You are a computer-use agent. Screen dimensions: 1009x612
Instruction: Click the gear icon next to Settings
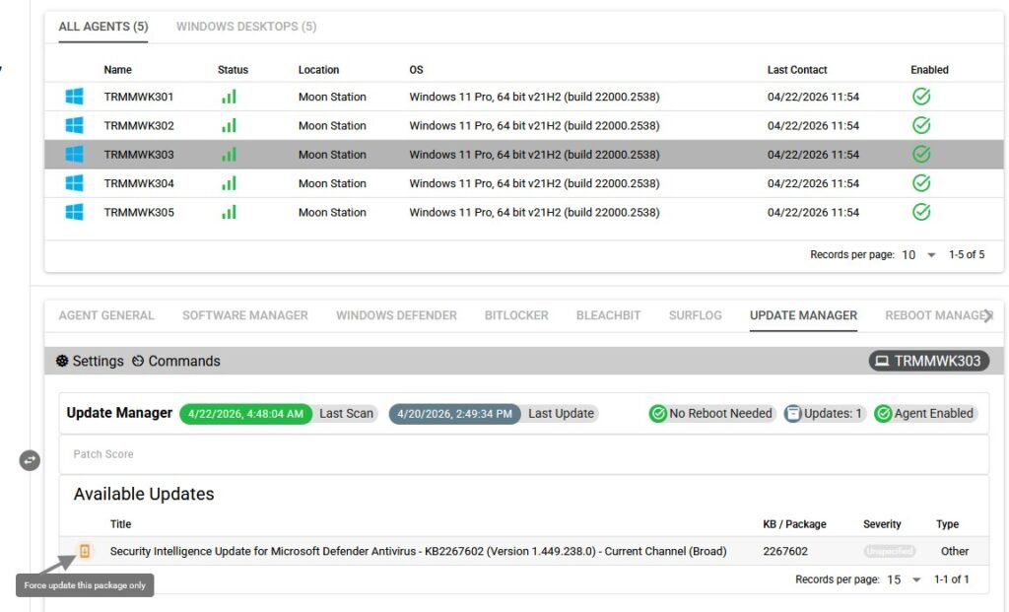62,361
